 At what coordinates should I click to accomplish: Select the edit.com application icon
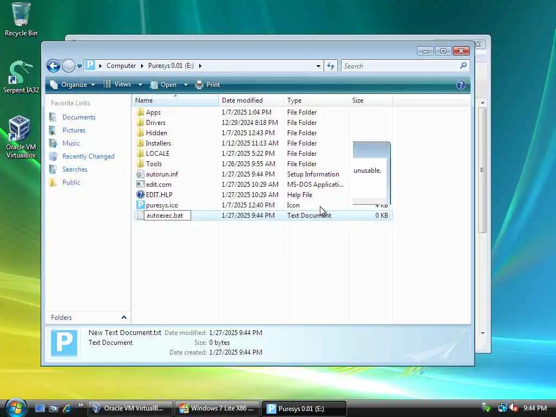pyautogui.click(x=140, y=185)
